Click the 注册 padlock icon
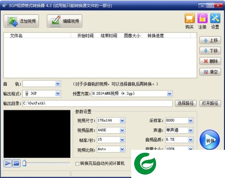 click(x=202, y=18)
